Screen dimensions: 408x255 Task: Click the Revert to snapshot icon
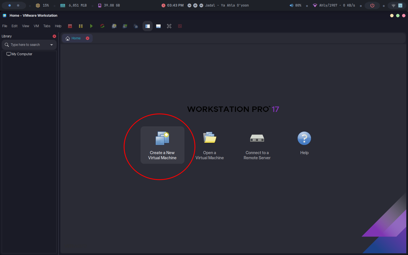point(125,26)
